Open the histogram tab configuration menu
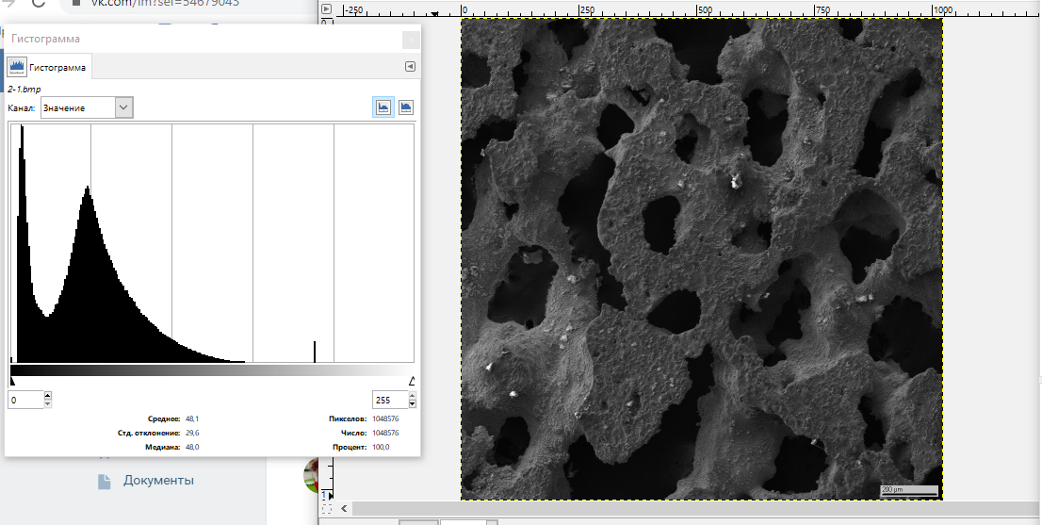The width and height of the screenshot is (1042, 525). coord(410,67)
